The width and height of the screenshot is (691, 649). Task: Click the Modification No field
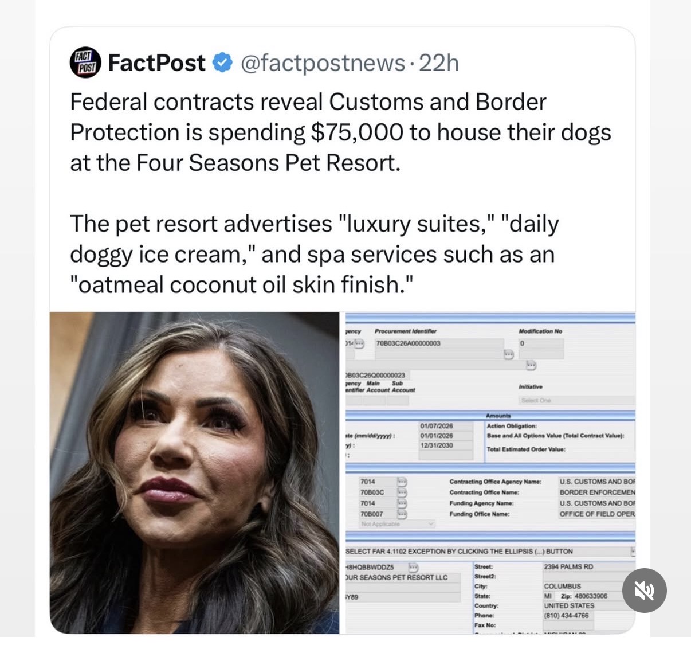tap(540, 343)
